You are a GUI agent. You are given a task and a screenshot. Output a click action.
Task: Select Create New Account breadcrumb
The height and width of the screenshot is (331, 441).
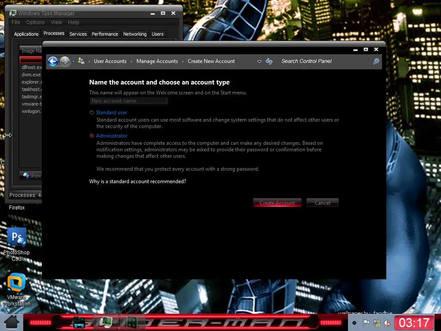click(x=211, y=61)
